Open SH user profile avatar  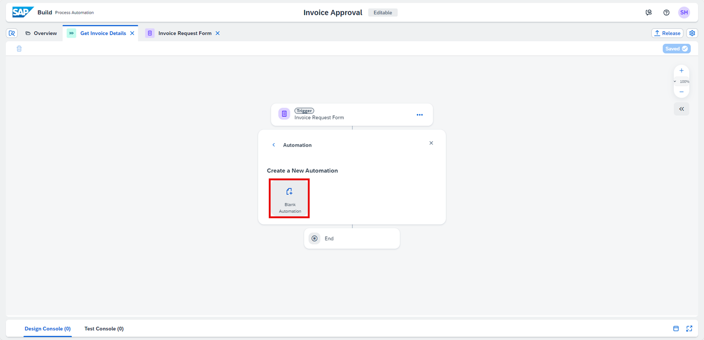tap(684, 13)
